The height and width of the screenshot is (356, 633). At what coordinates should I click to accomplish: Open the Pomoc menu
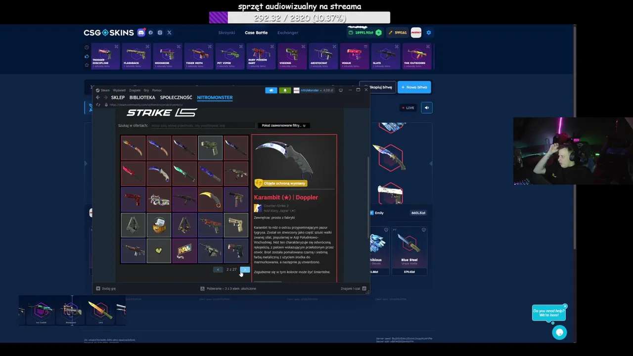pos(157,90)
